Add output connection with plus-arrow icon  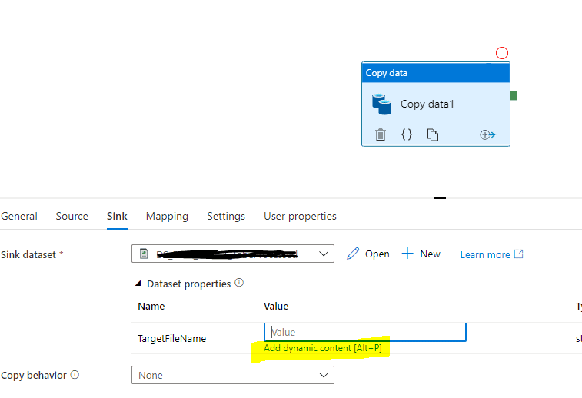tap(487, 134)
